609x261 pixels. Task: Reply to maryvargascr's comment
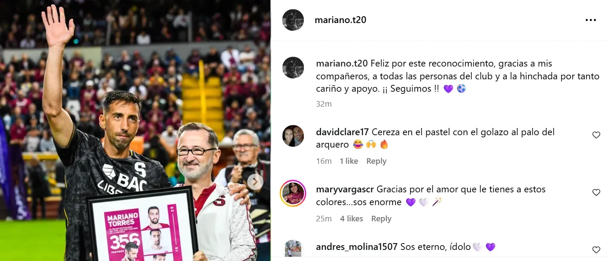[x=381, y=219]
